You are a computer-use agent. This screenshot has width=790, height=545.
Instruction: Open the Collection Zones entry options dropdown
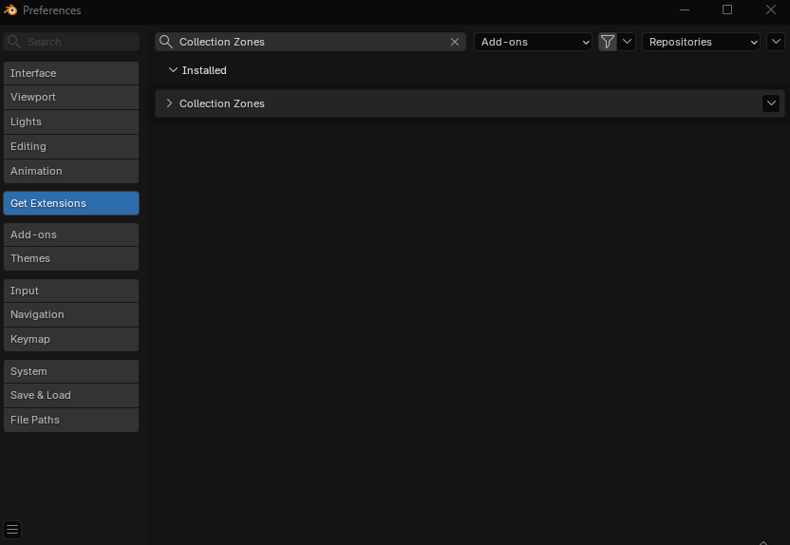pos(771,103)
